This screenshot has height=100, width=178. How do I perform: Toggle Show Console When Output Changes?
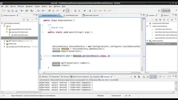click(x=151, y=77)
